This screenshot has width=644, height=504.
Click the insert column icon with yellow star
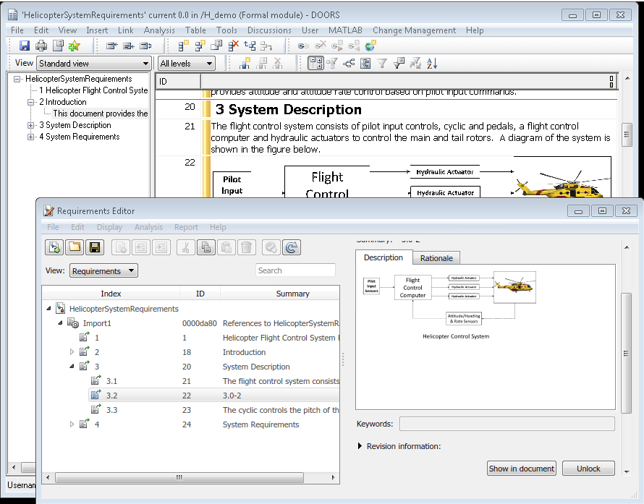(245, 63)
